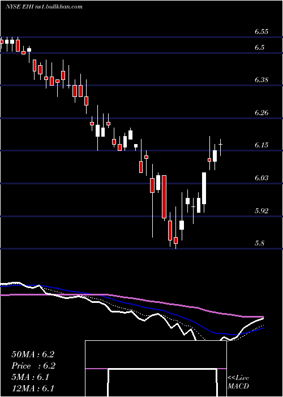Click the NYSE EHI chart title text

click(44, 7)
